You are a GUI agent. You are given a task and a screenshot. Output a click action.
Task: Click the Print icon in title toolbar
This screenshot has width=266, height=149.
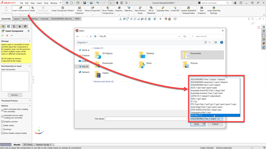pos(91,3)
